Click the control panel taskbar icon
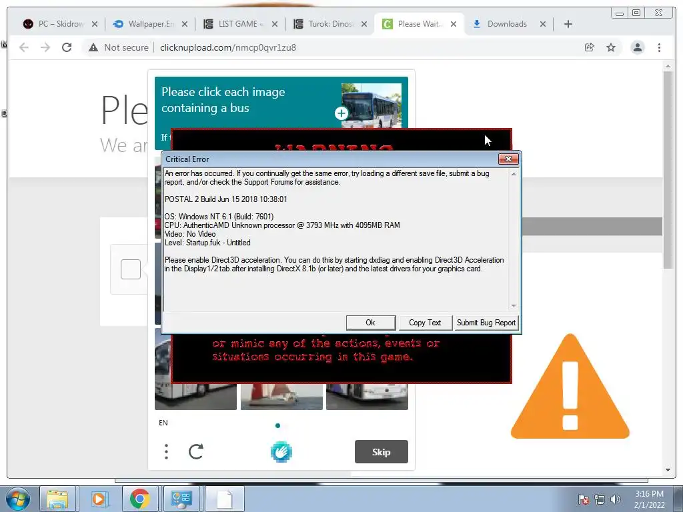 (181, 499)
